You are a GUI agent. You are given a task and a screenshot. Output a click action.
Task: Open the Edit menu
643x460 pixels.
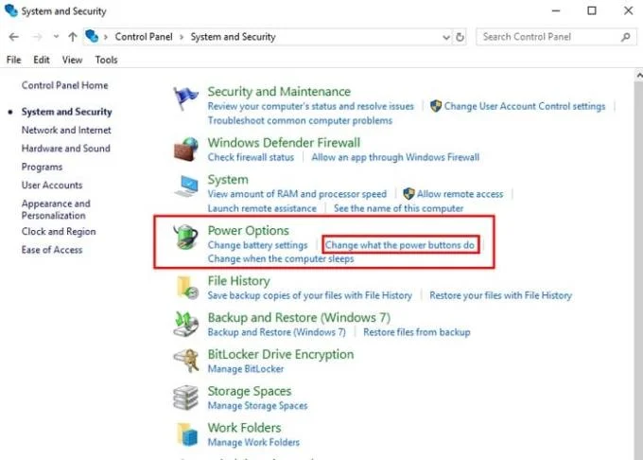click(42, 60)
